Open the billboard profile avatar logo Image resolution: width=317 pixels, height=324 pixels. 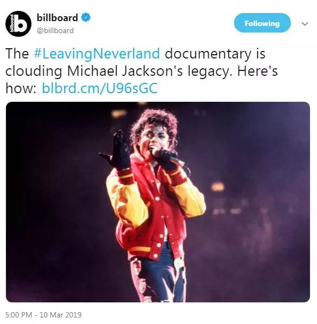[18, 24]
